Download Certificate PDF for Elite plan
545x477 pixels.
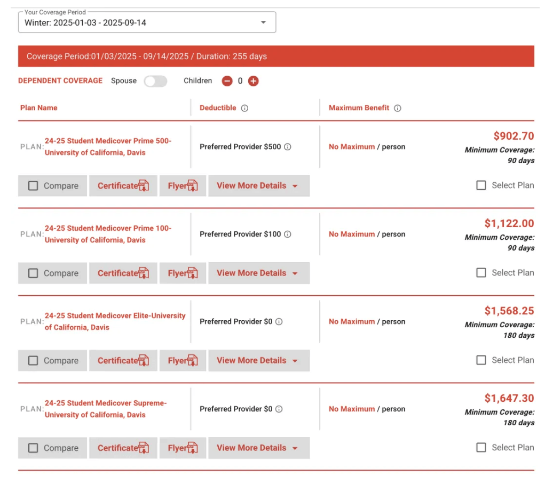coord(123,361)
